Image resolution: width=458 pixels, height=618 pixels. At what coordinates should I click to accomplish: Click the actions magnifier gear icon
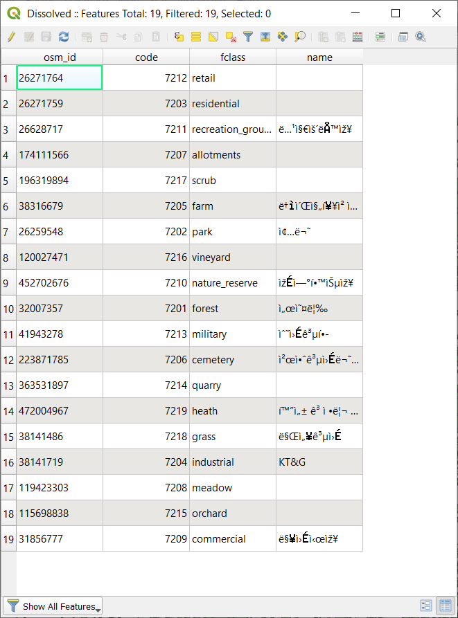(x=421, y=37)
